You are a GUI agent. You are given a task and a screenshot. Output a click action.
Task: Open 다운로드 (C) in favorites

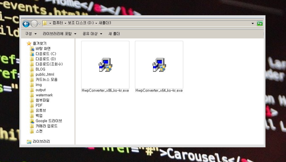[x=46, y=54]
